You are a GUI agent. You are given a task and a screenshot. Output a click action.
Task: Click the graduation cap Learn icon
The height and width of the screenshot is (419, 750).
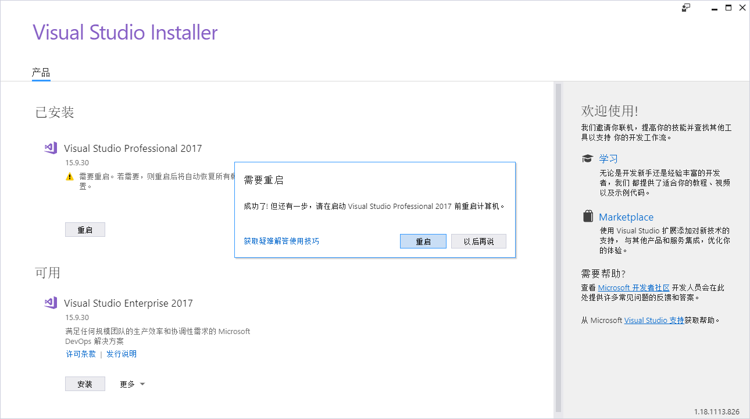(x=588, y=158)
